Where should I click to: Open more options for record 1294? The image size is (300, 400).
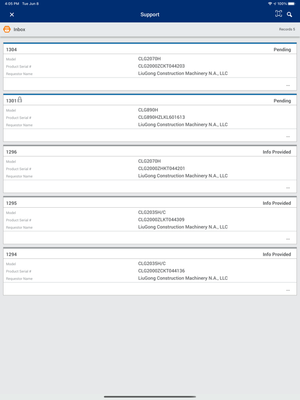click(x=288, y=290)
